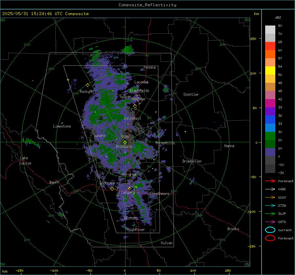Click the yellow diamond marker above Calgary

[x=129, y=188]
